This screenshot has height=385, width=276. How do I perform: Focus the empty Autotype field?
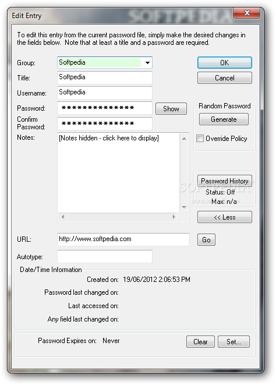[105, 257]
